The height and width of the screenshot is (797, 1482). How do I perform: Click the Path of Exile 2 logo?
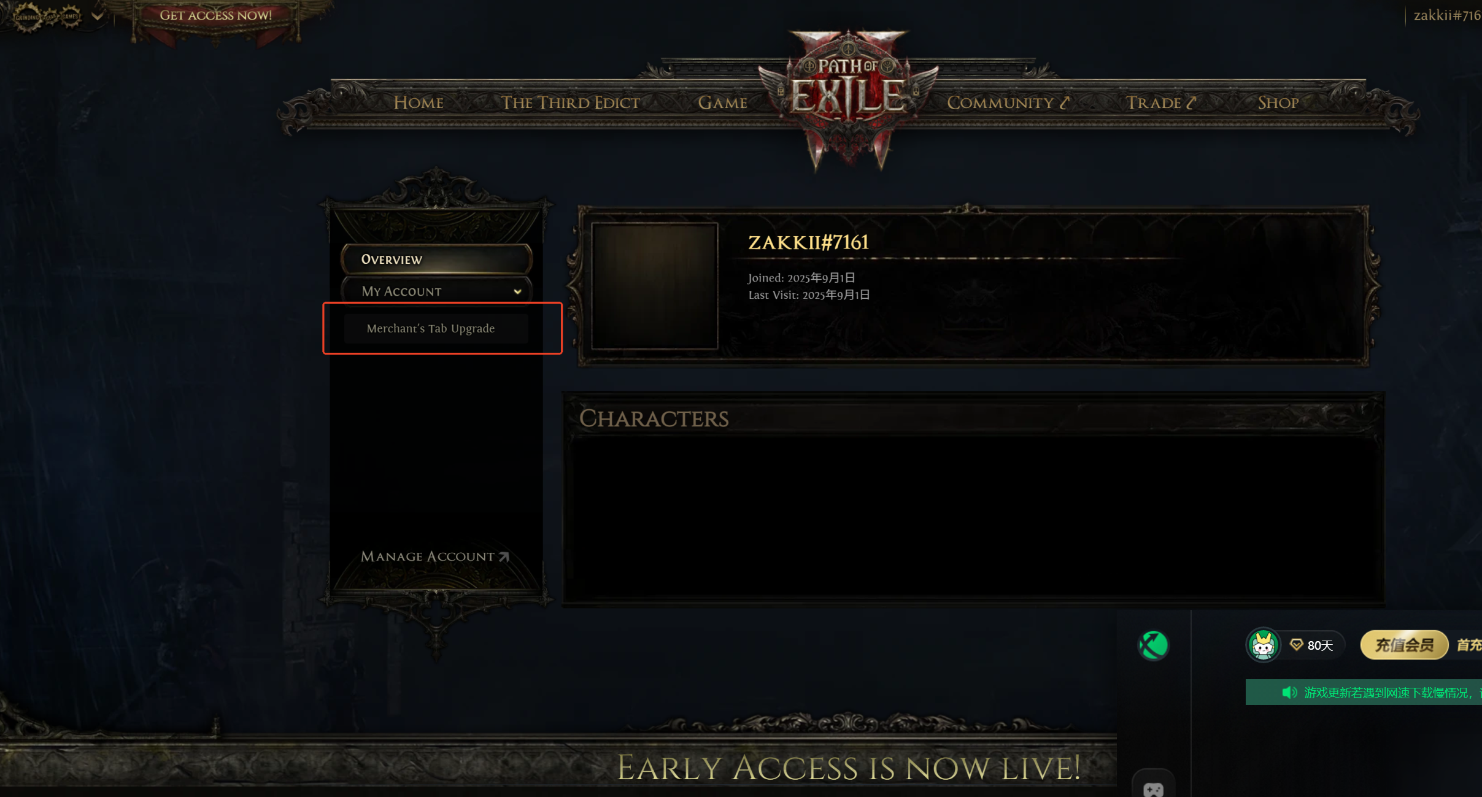click(x=848, y=98)
